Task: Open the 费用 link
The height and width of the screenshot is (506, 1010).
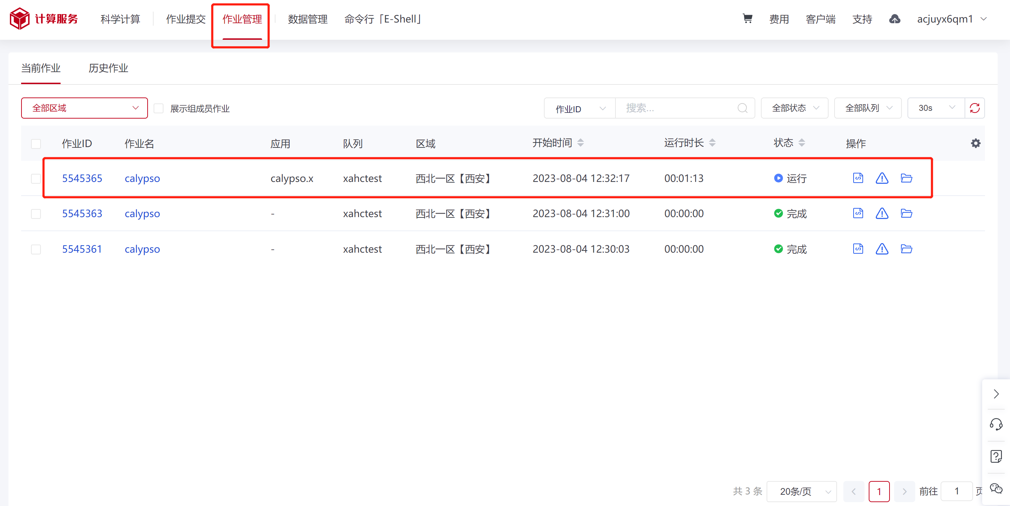Action: (779, 19)
